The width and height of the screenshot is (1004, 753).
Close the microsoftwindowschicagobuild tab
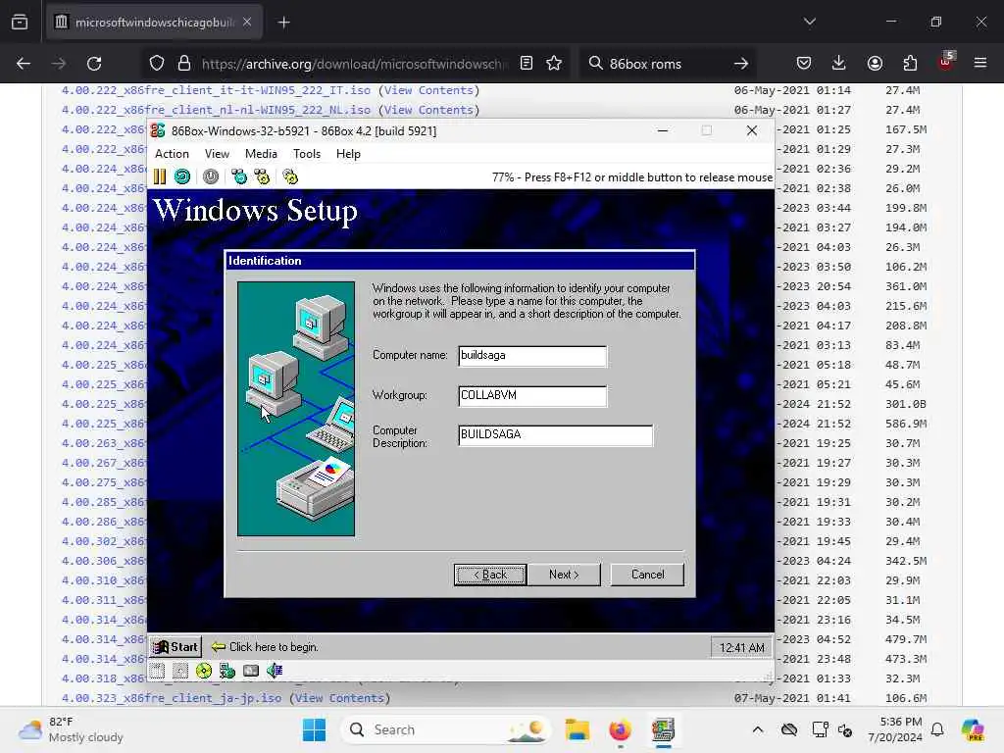247,23
